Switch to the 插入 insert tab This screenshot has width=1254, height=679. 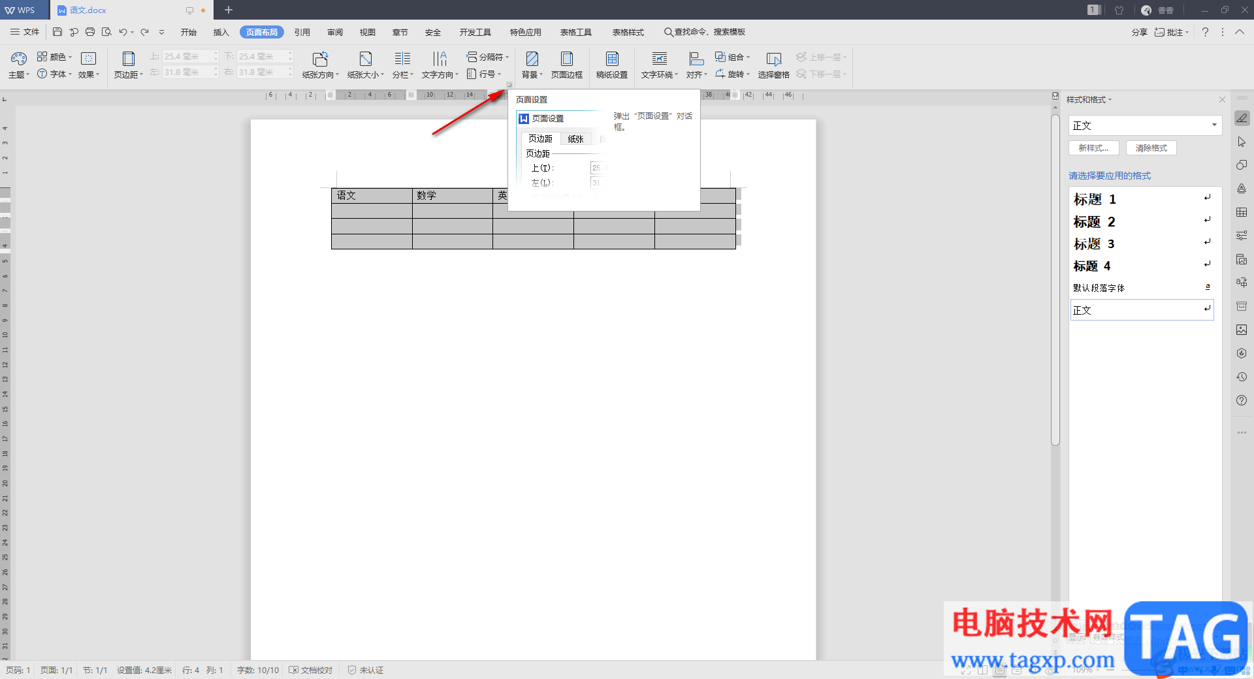pos(221,32)
